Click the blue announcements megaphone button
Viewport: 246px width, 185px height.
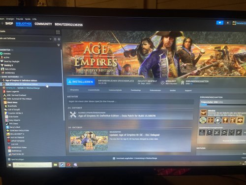click(x=220, y=23)
